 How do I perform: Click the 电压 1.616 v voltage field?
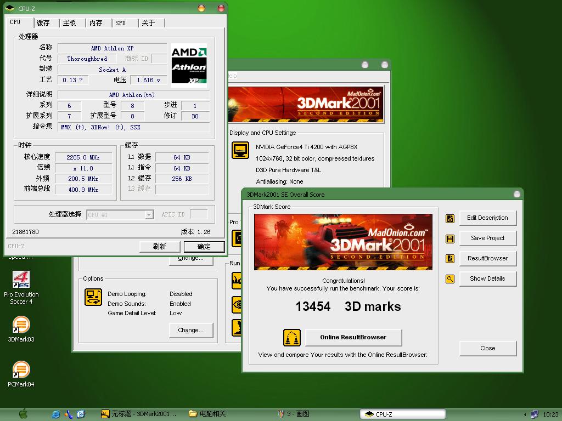click(x=149, y=80)
